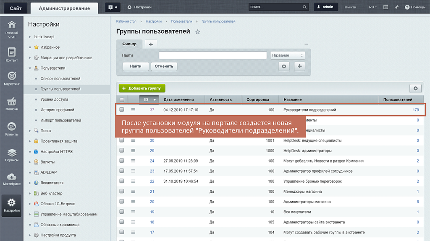Collapse the Пользователи tree section
The image size is (430, 241).
[30, 68]
